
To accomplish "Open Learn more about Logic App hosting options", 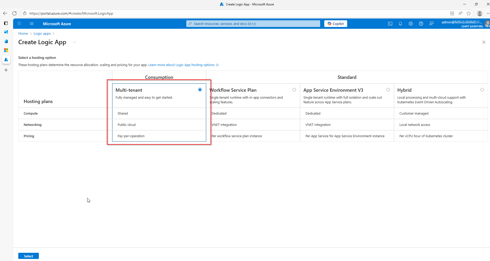I will point(183,65).
